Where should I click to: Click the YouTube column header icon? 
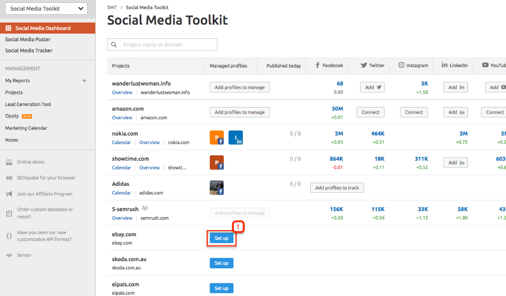click(x=485, y=65)
